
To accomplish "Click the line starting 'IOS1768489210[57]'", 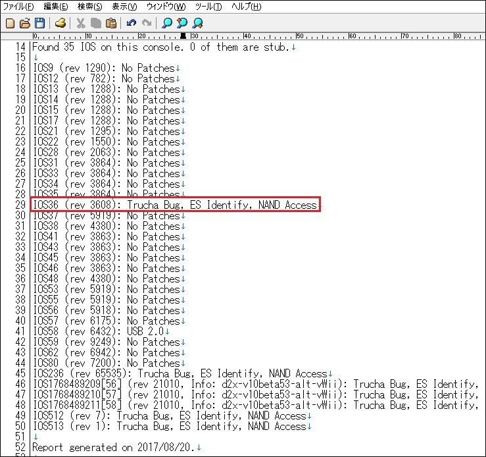I will point(256,394).
